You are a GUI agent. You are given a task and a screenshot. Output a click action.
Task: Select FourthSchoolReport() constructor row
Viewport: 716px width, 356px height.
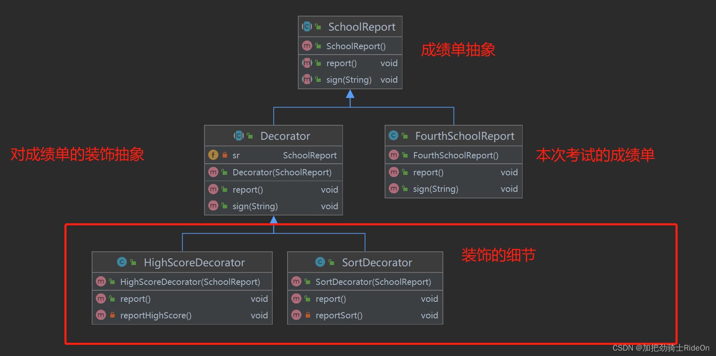coord(454,155)
